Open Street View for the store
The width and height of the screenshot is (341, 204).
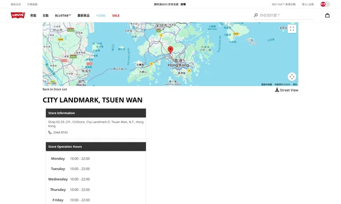(287, 90)
